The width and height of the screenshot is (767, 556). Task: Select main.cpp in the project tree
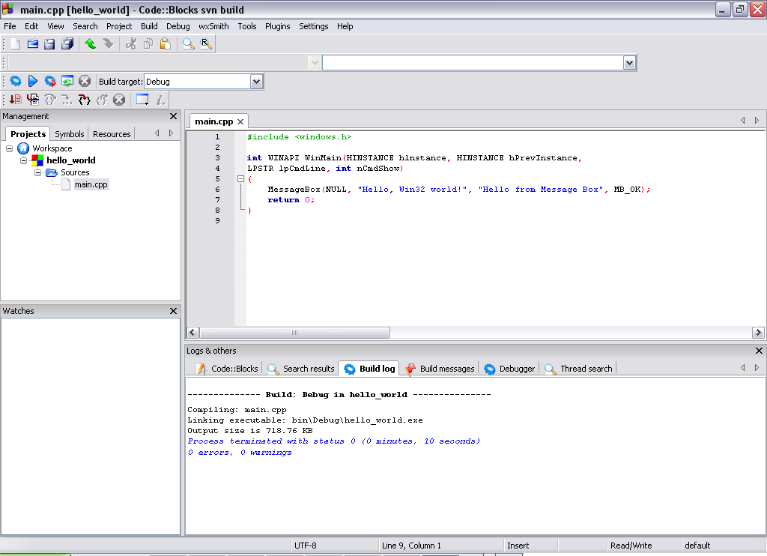point(91,184)
